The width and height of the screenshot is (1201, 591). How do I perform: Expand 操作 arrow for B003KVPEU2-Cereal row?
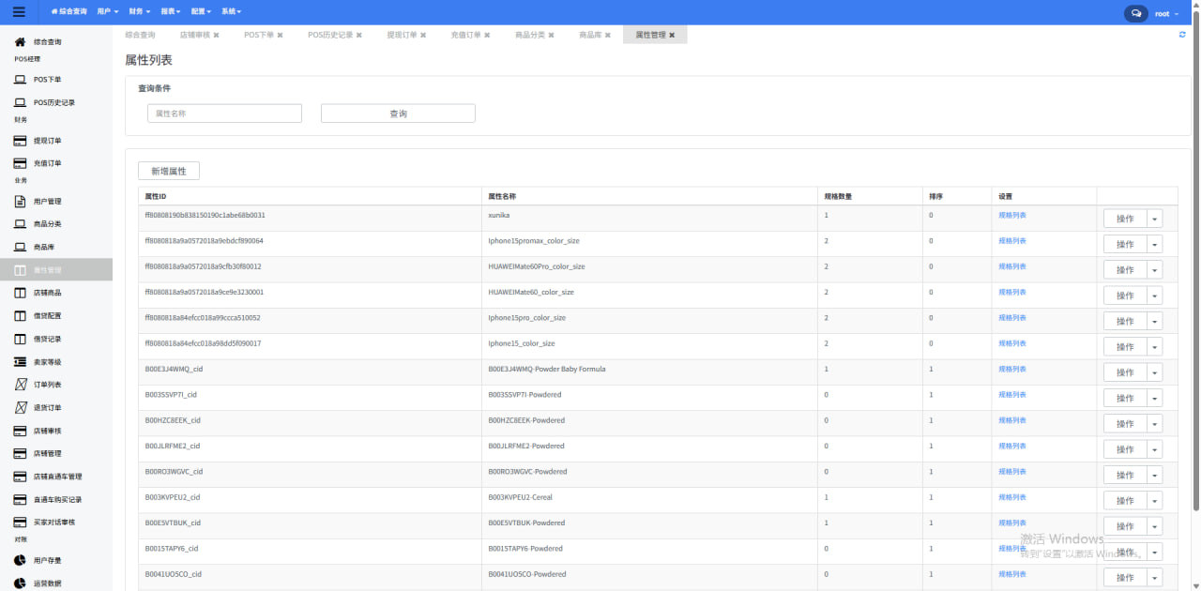click(1155, 501)
